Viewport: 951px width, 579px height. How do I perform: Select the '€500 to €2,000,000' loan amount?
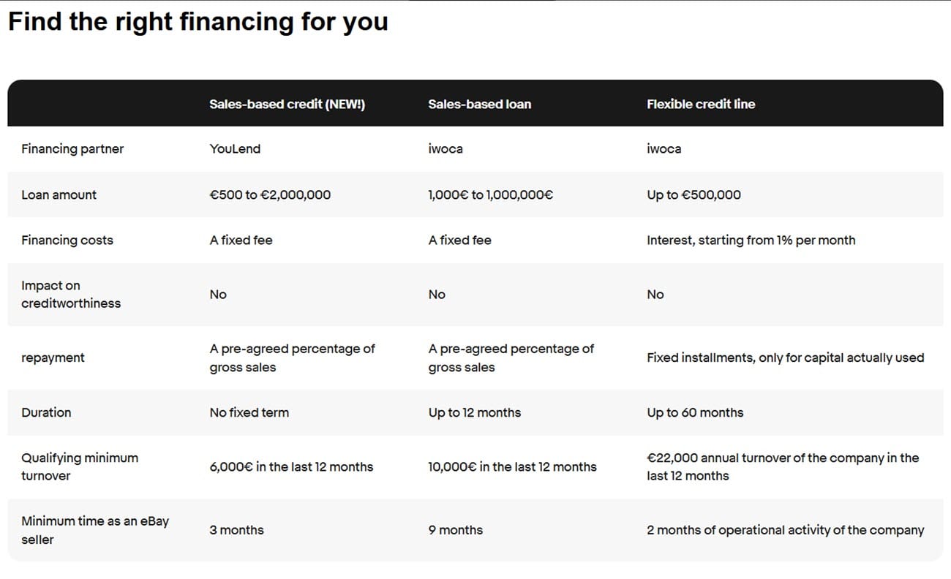(270, 195)
